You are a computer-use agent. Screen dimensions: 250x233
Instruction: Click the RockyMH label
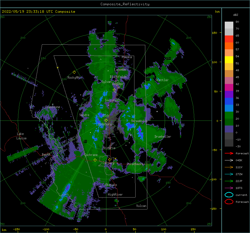(73, 78)
